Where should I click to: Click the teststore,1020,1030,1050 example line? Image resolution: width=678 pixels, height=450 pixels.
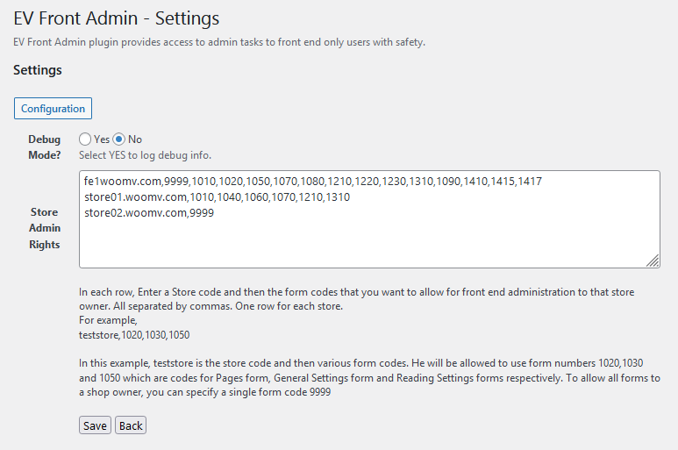pos(134,335)
